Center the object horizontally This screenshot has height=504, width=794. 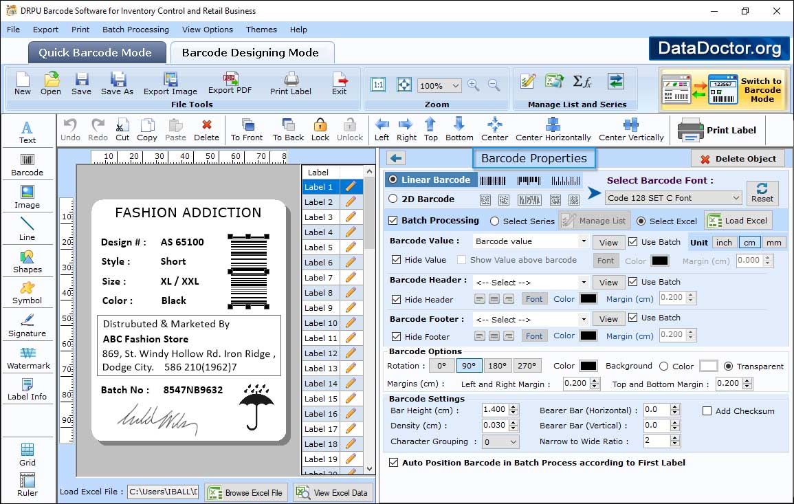click(553, 130)
